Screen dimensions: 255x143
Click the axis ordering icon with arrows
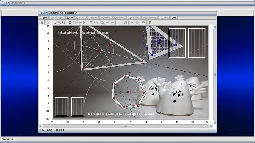point(102,23)
